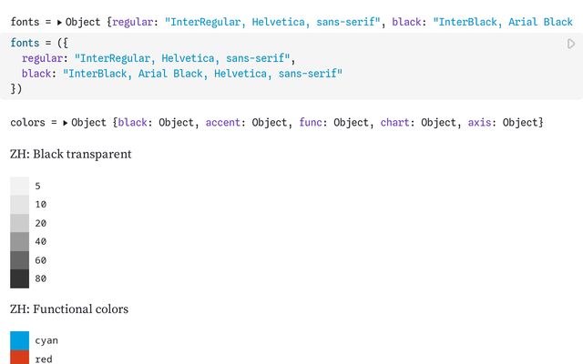Select the 10 percent black swatch
The image size is (583, 364).
19,205
